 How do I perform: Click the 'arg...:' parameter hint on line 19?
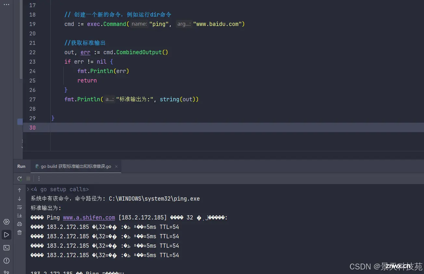[184, 24]
